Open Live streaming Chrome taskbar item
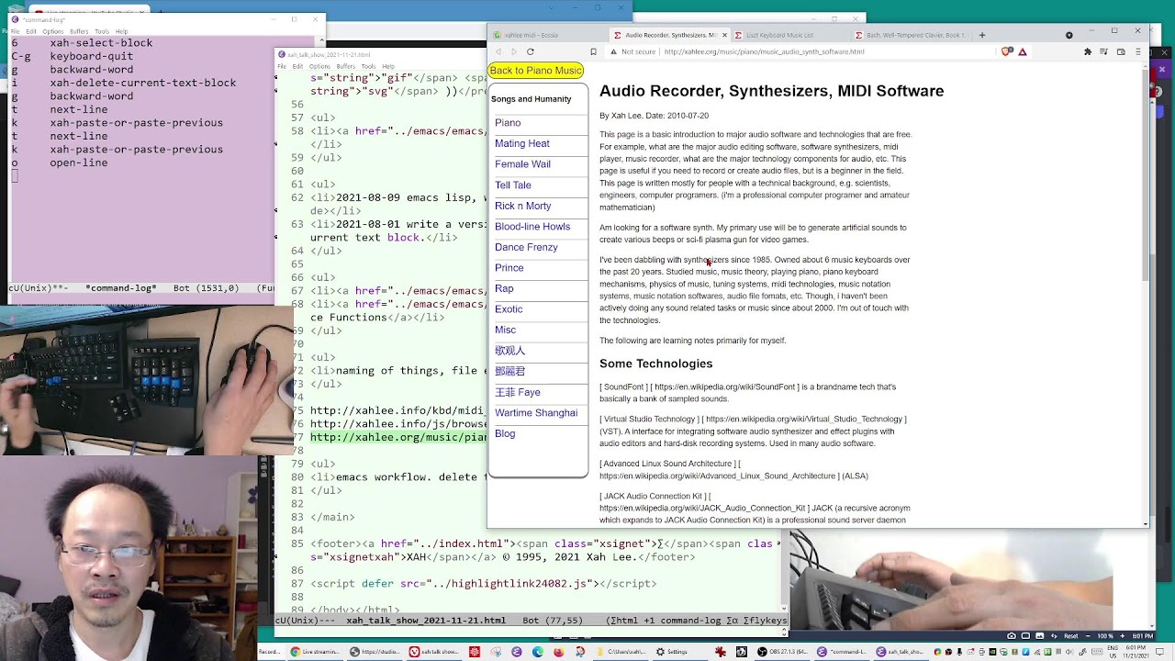This screenshot has width=1175, height=661. (316, 652)
